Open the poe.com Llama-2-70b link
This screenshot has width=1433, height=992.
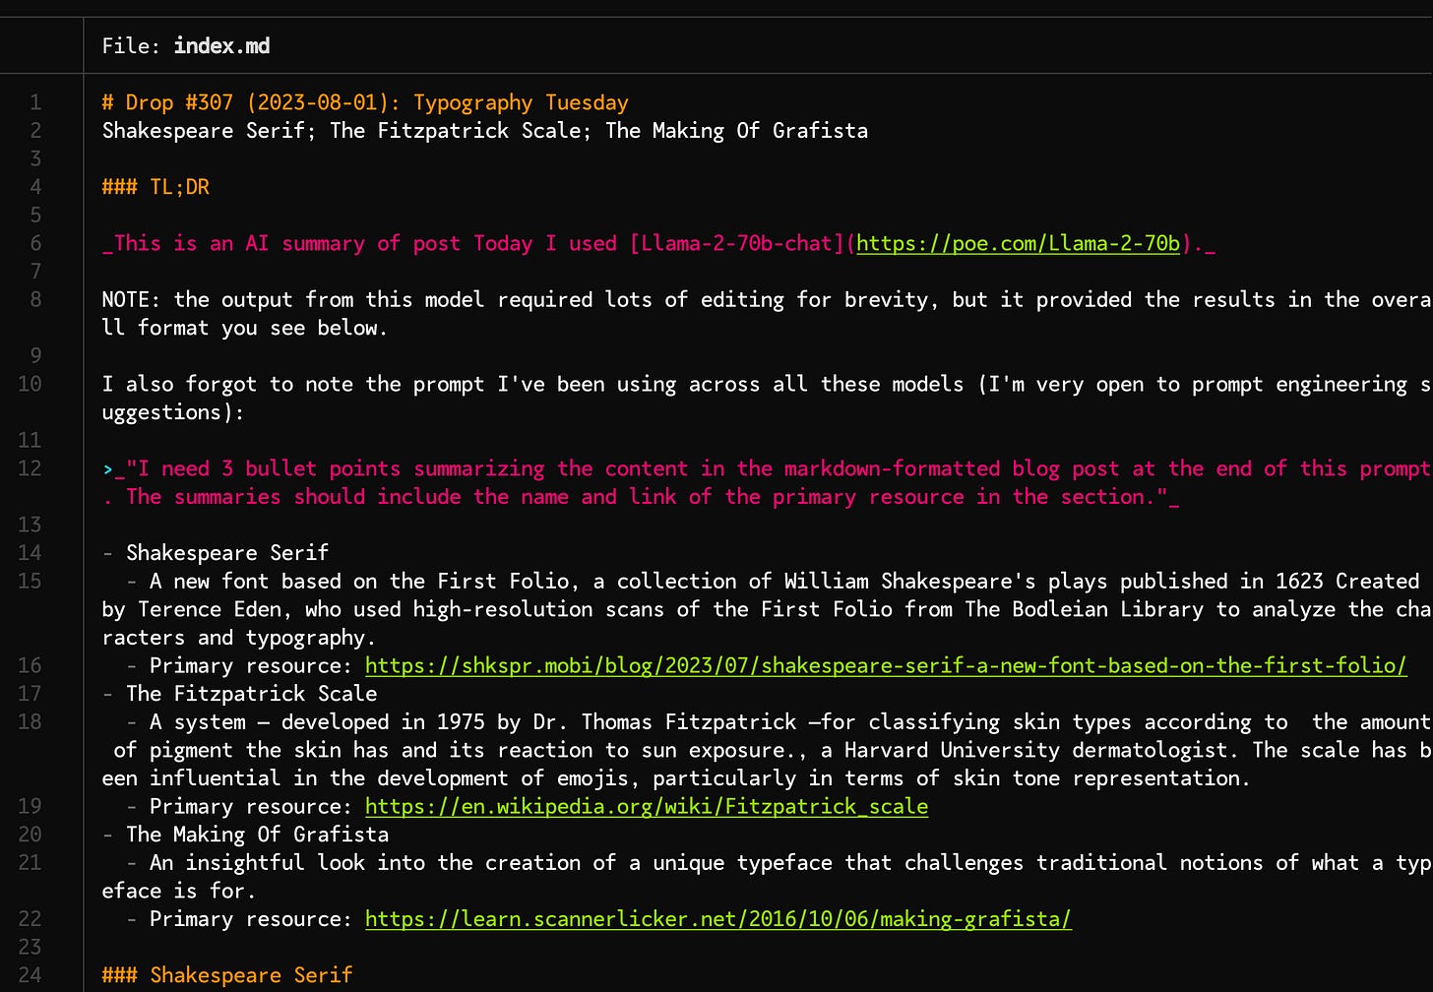tap(1018, 243)
